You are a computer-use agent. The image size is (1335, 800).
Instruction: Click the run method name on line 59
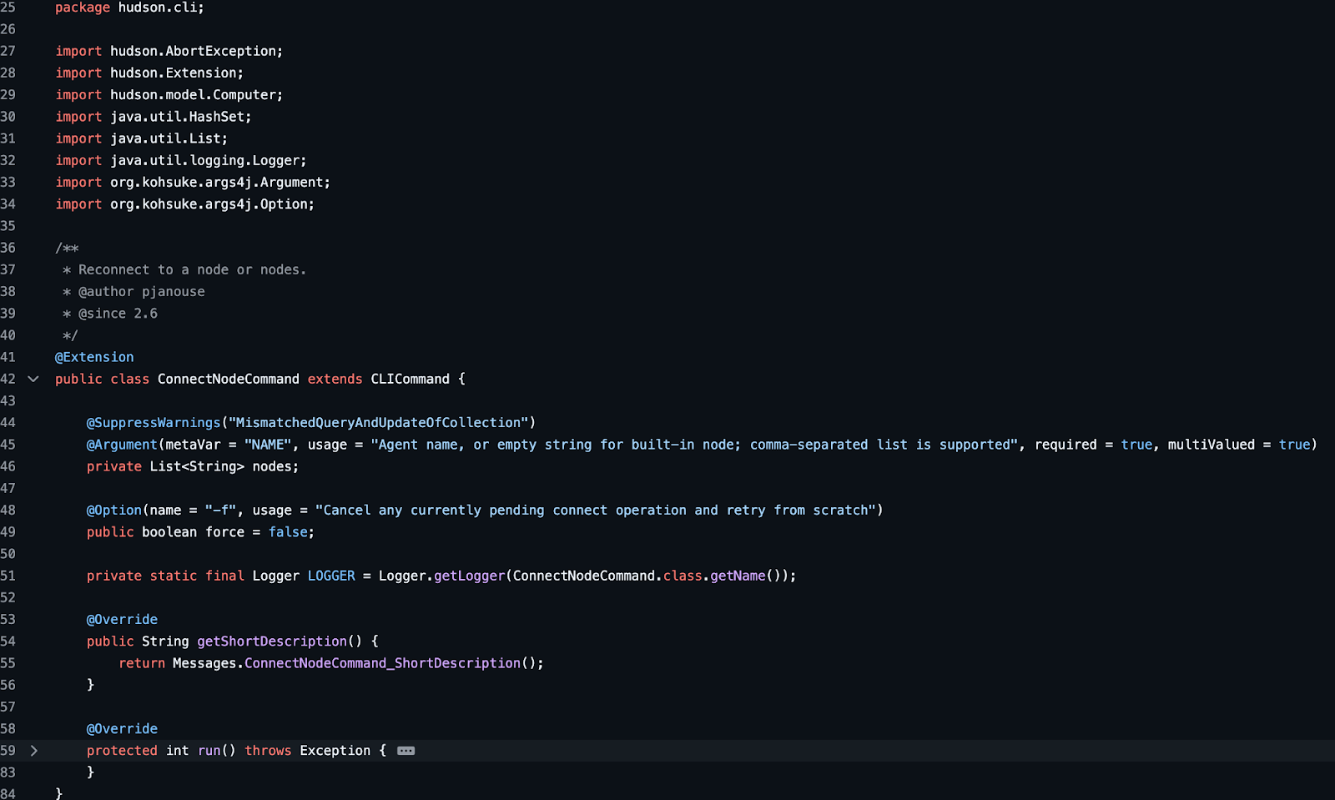(209, 751)
